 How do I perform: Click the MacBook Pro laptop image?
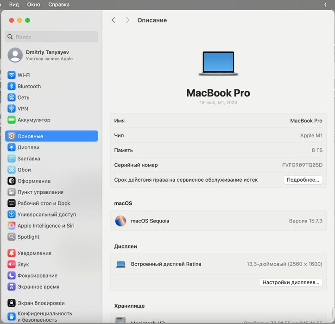pyautogui.click(x=218, y=64)
